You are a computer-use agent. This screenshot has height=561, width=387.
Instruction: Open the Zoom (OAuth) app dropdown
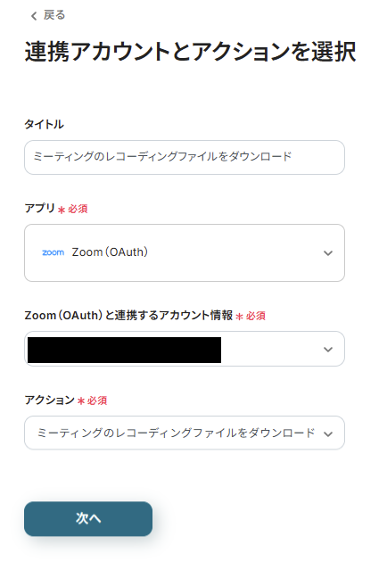(x=185, y=253)
